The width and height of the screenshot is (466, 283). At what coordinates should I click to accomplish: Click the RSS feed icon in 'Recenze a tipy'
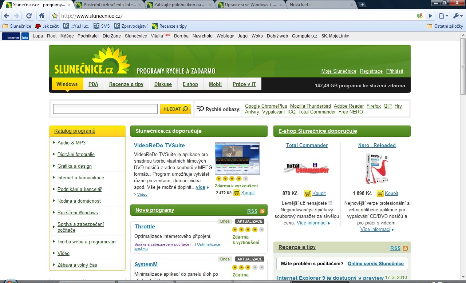point(405,248)
